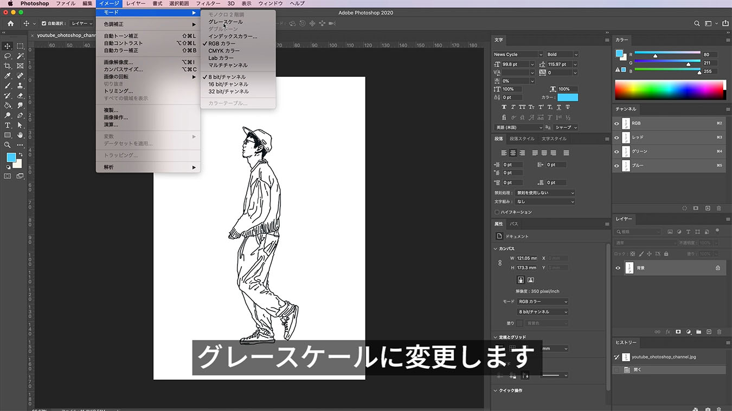Open the Edit Toolbar three-dots icon
This screenshot has width=732, height=411.
20,145
